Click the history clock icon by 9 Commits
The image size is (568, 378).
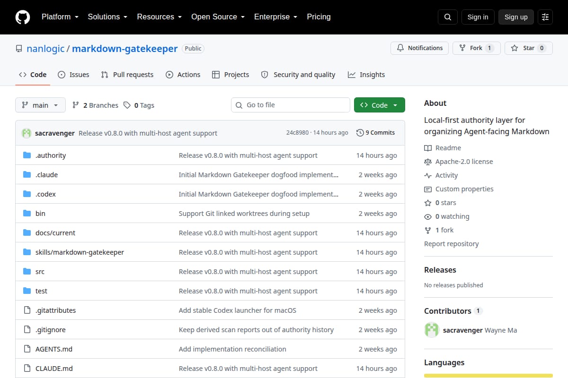pyautogui.click(x=360, y=133)
